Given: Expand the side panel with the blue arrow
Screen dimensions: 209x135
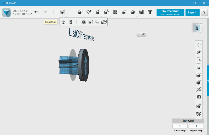Looking at the screenshot, I should 208,81.
